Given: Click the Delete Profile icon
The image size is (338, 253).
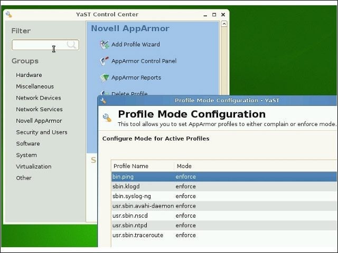Looking at the screenshot, I should click(x=105, y=93).
